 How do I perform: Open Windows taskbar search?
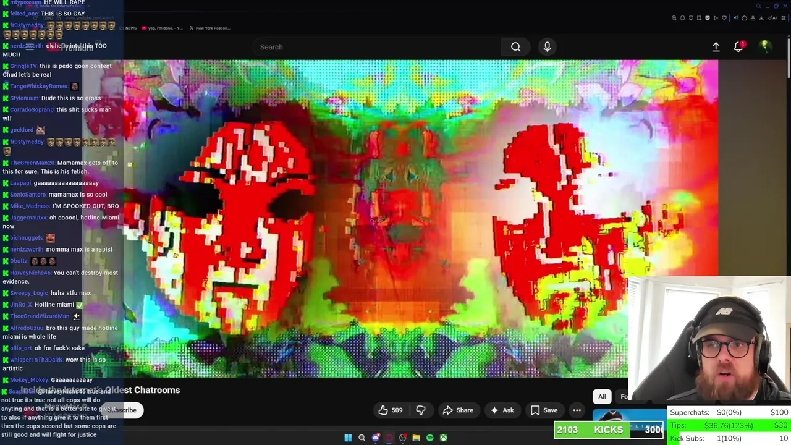[x=362, y=438]
